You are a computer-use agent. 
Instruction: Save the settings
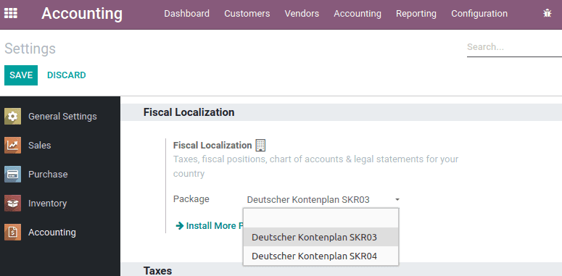point(21,75)
